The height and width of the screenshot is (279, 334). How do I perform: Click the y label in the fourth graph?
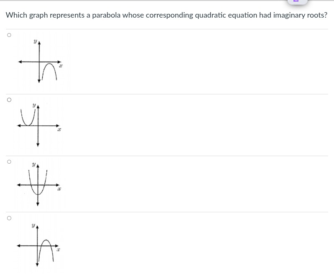pos(33,225)
